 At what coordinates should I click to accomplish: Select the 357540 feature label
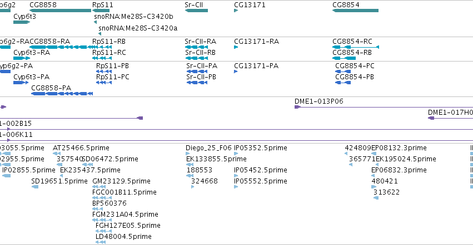[x=69, y=159]
